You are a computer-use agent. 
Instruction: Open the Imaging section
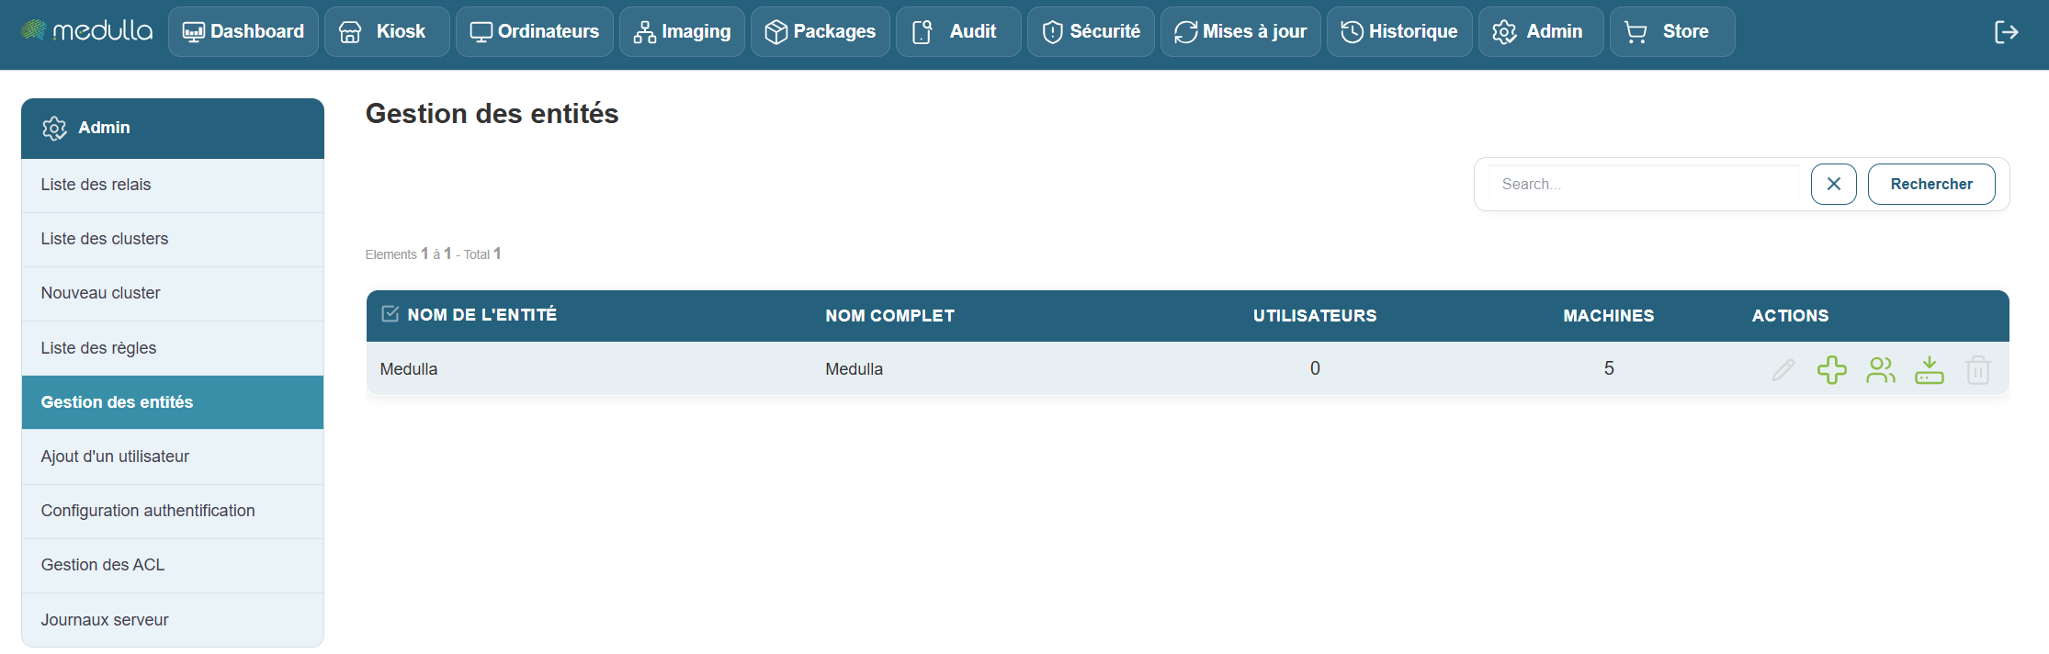pos(682,31)
